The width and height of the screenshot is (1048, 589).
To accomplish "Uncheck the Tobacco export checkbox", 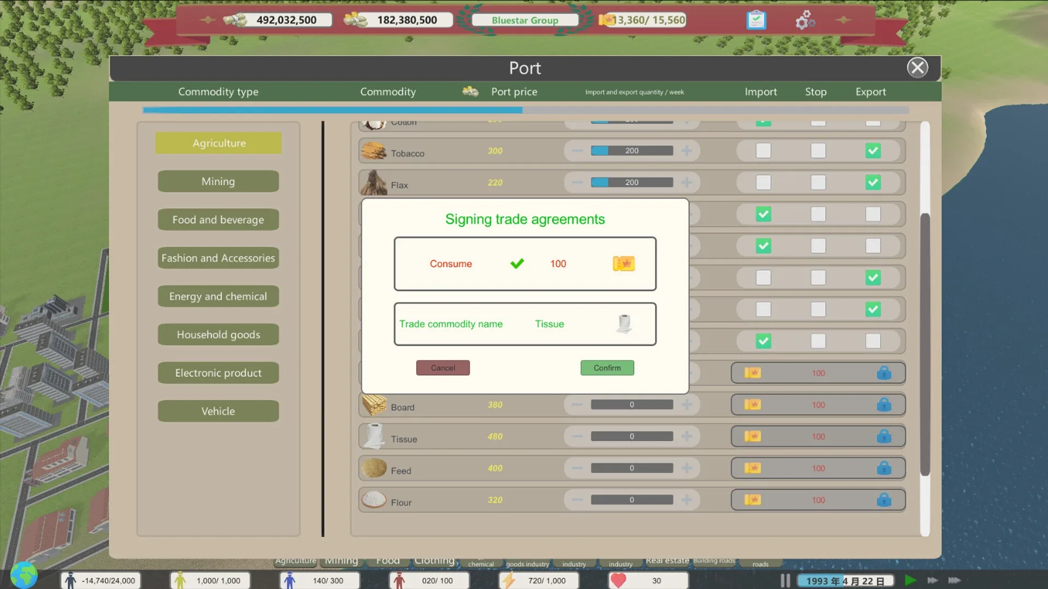I will click(x=873, y=151).
